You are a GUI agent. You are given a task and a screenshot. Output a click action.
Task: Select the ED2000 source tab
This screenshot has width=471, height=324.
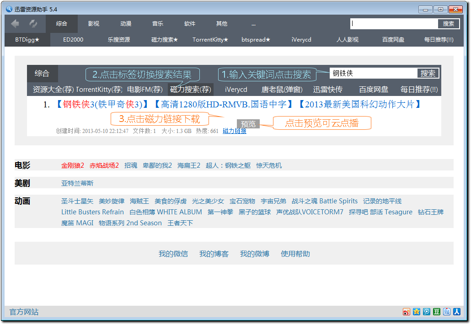(73, 40)
